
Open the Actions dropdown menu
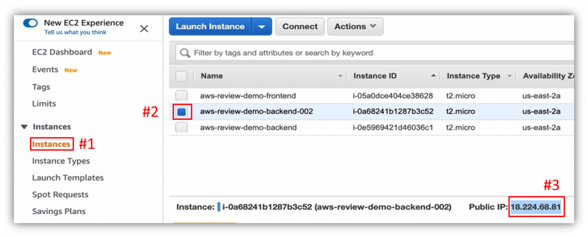point(355,26)
